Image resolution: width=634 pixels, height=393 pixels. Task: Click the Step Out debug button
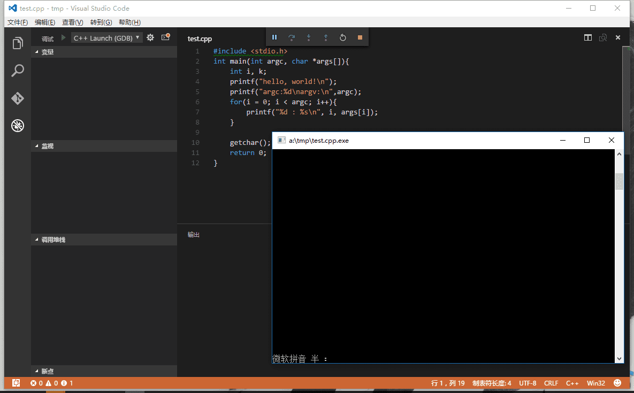(326, 37)
